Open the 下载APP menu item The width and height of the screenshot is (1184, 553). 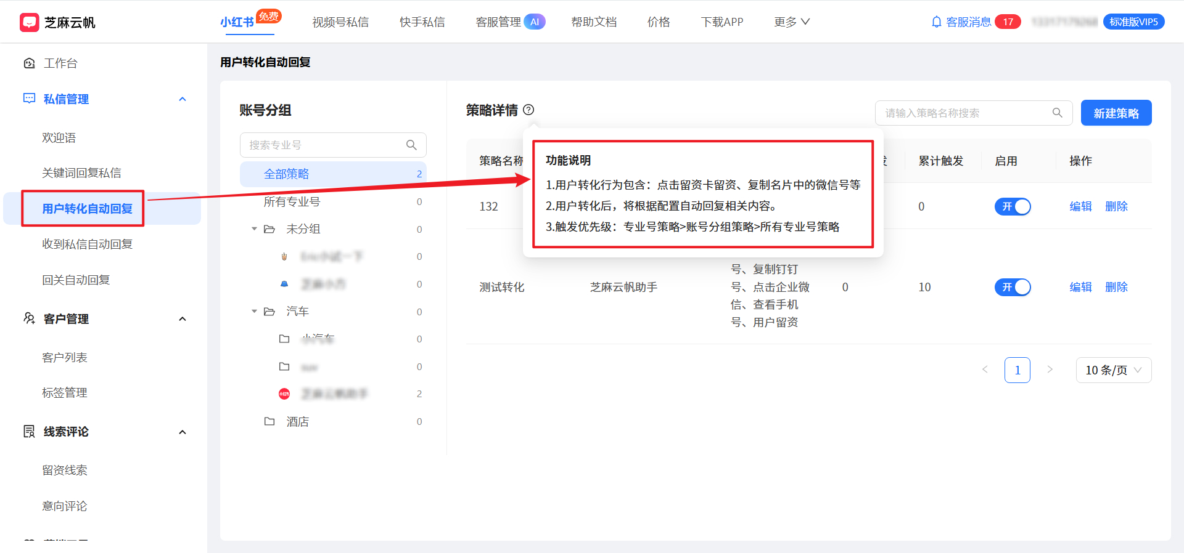click(x=722, y=22)
